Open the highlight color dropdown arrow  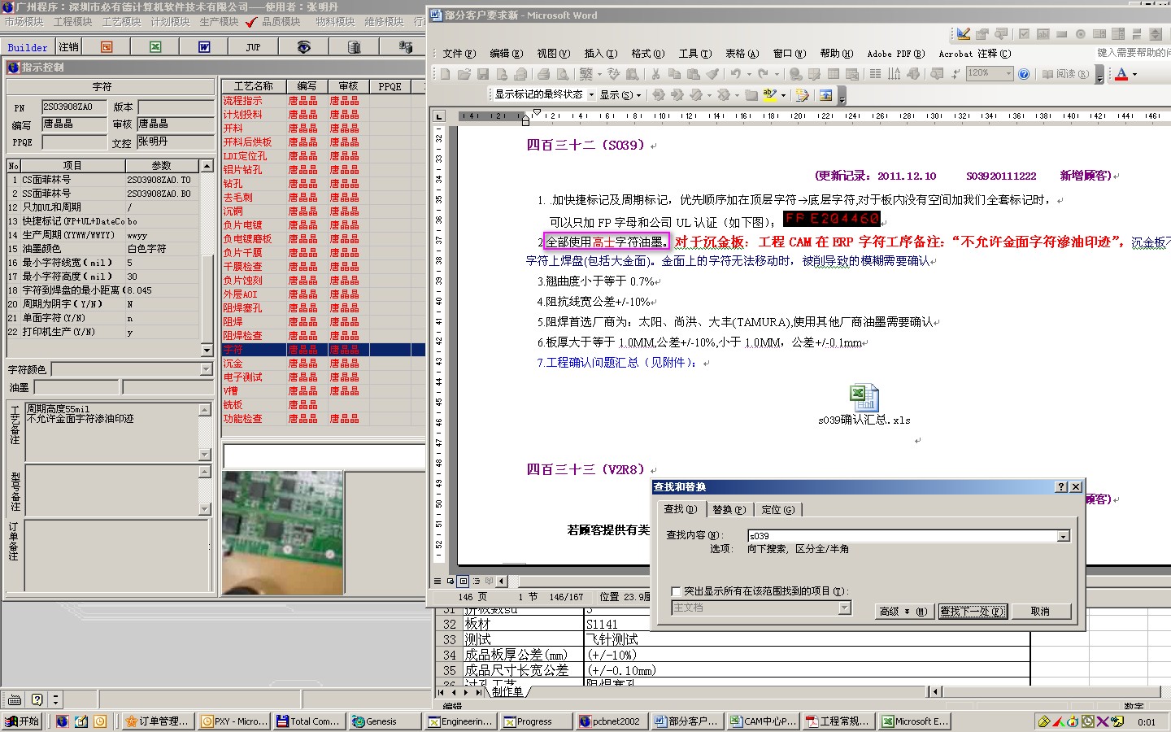coord(783,95)
